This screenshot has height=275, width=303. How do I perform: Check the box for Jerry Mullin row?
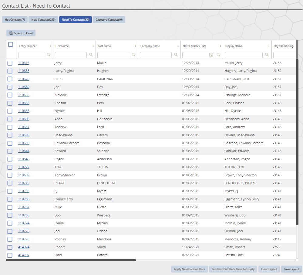10,63
